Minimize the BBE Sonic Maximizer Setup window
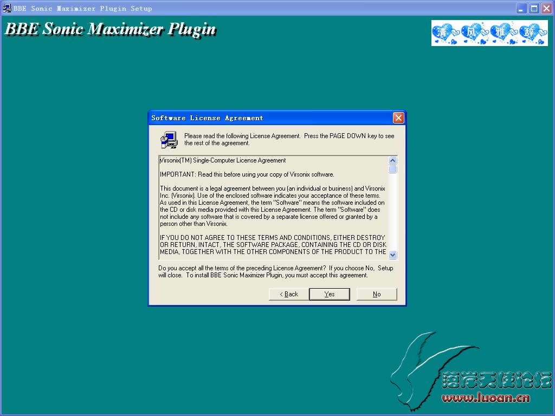The height and width of the screenshot is (416, 555). tap(521, 9)
